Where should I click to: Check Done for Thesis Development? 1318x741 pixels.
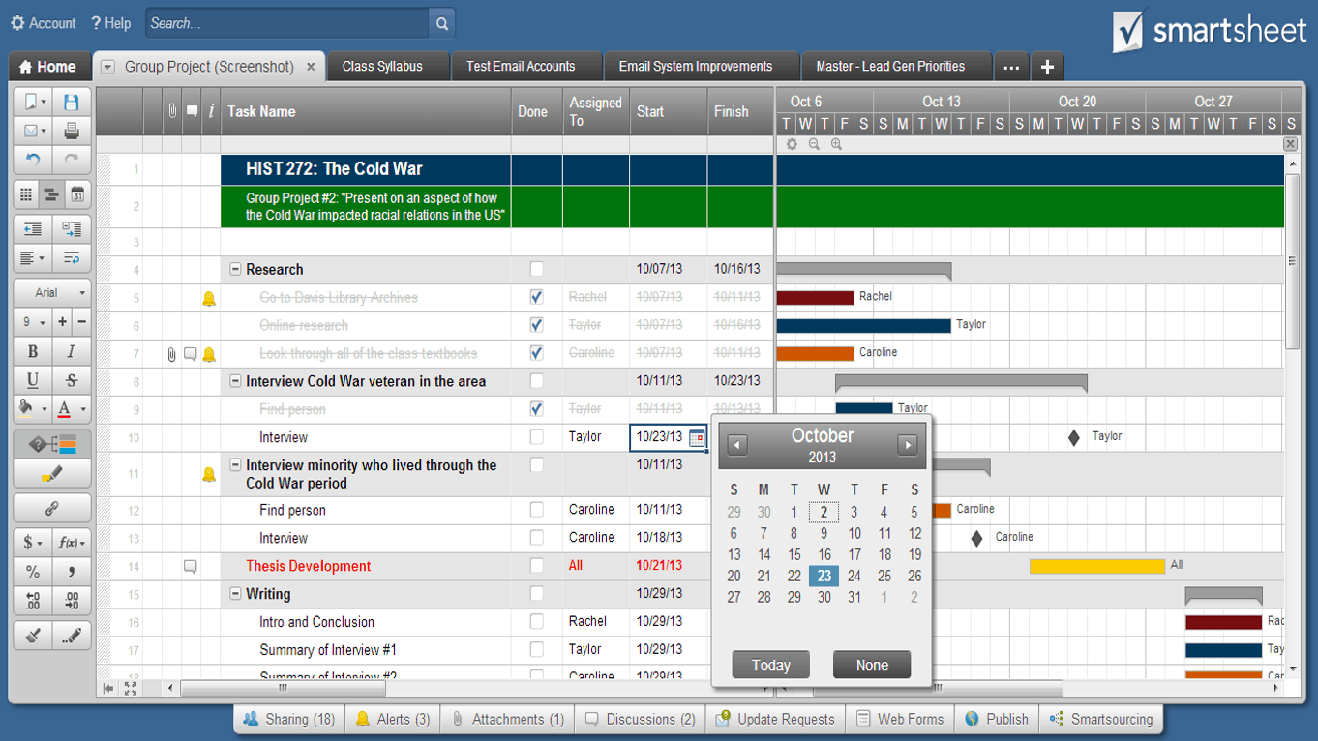point(537,566)
